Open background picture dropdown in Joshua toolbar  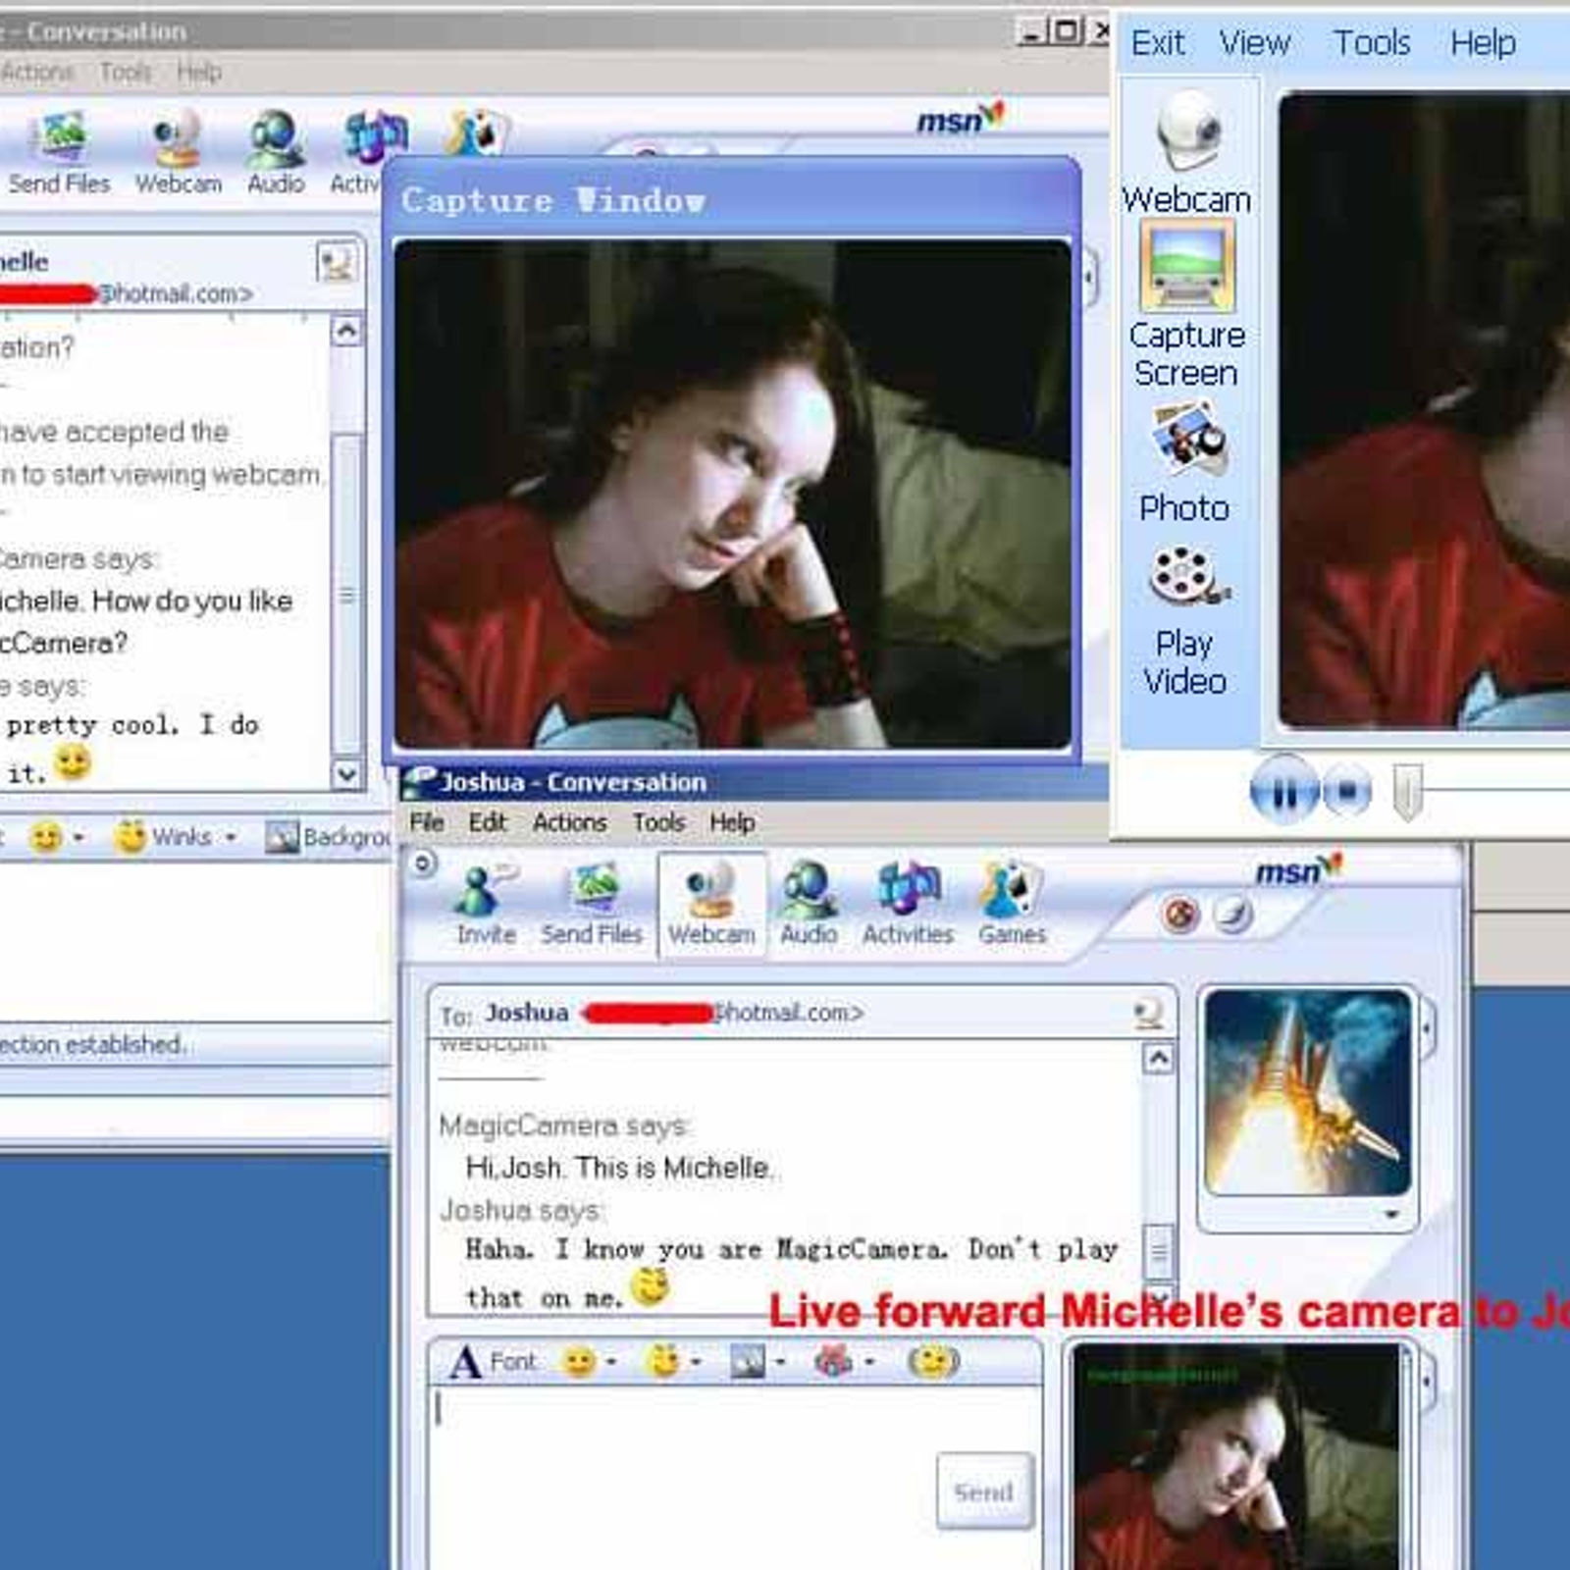(x=758, y=1362)
